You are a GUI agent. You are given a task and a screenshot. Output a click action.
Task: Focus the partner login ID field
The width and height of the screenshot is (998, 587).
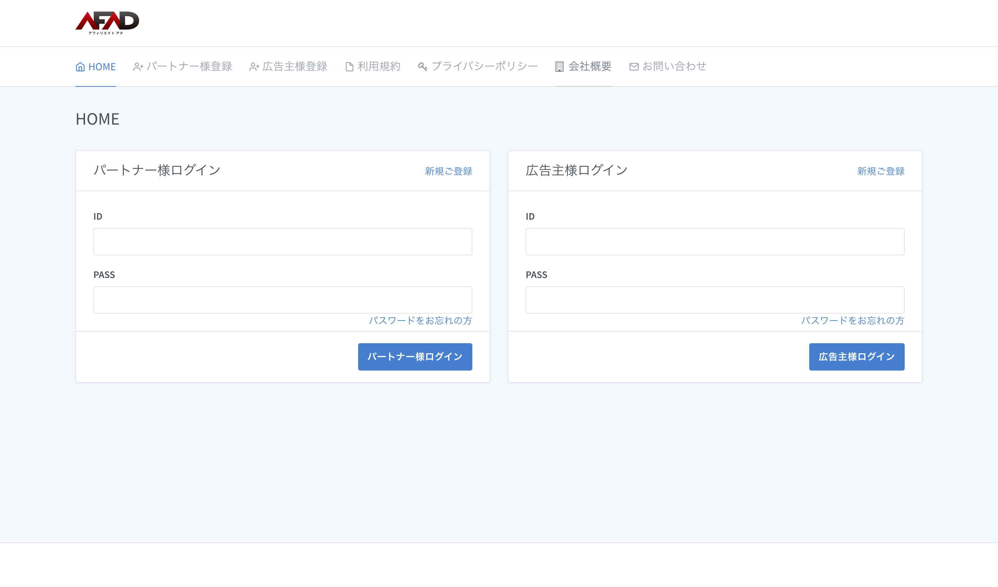click(282, 241)
